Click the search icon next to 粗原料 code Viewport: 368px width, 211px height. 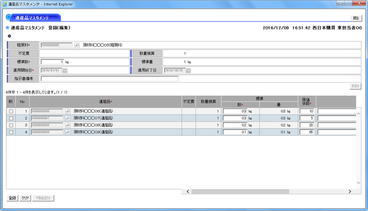click(x=77, y=45)
